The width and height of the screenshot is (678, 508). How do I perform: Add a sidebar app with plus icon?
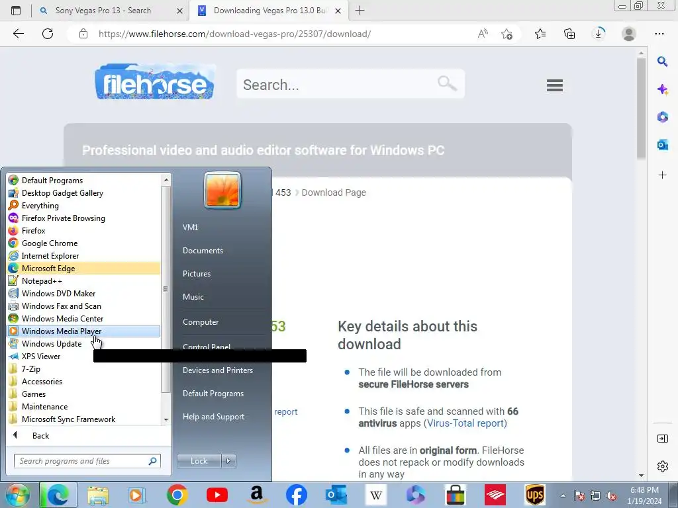(662, 175)
